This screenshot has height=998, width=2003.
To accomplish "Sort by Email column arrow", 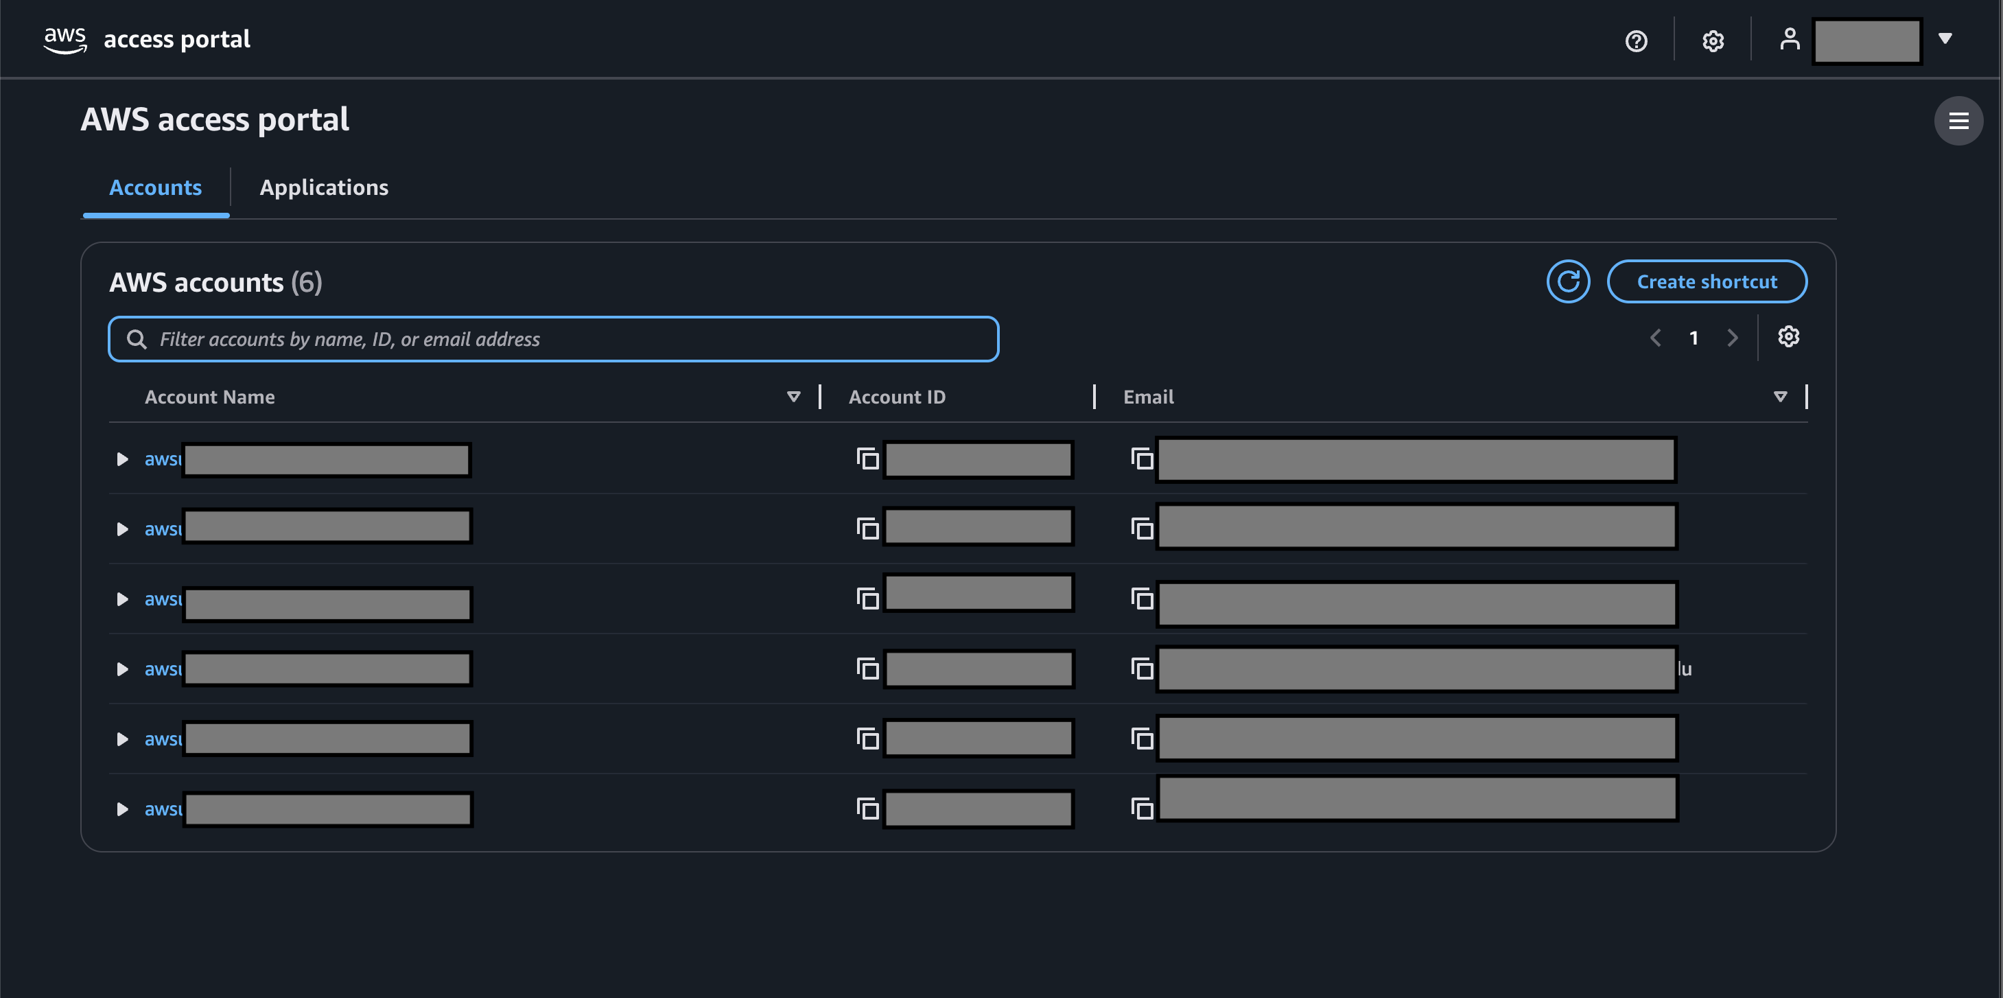I will (1780, 397).
